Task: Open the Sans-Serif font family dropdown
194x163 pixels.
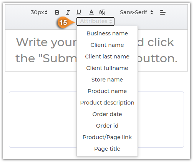Action: coord(136,12)
